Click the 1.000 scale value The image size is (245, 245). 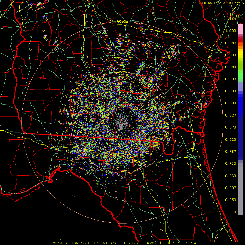231,30
